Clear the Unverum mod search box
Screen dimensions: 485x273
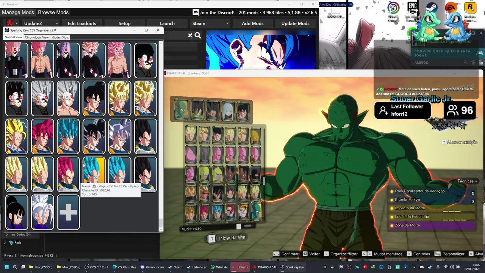click(x=190, y=35)
